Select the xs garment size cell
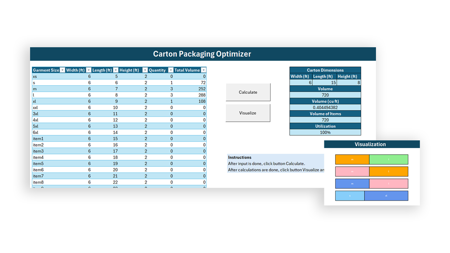The height and width of the screenshot is (253, 450). (x=49, y=77)
